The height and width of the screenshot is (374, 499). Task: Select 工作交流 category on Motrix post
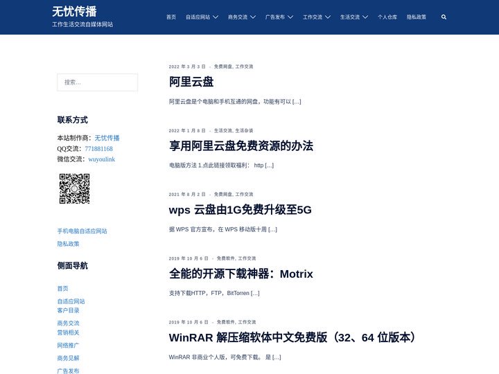tap(247, 258)
